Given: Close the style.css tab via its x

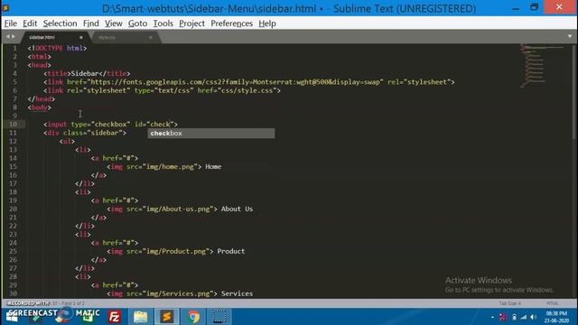Looking at the screenshot, I should tap(150, 37).
